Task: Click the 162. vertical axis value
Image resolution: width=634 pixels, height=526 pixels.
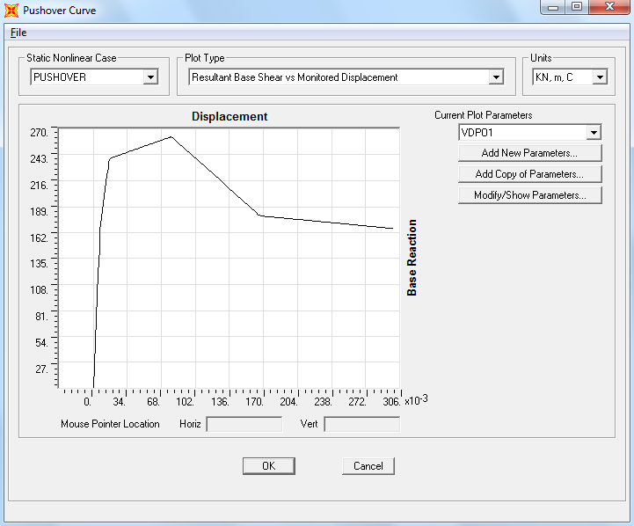Action: coord(40,237)
